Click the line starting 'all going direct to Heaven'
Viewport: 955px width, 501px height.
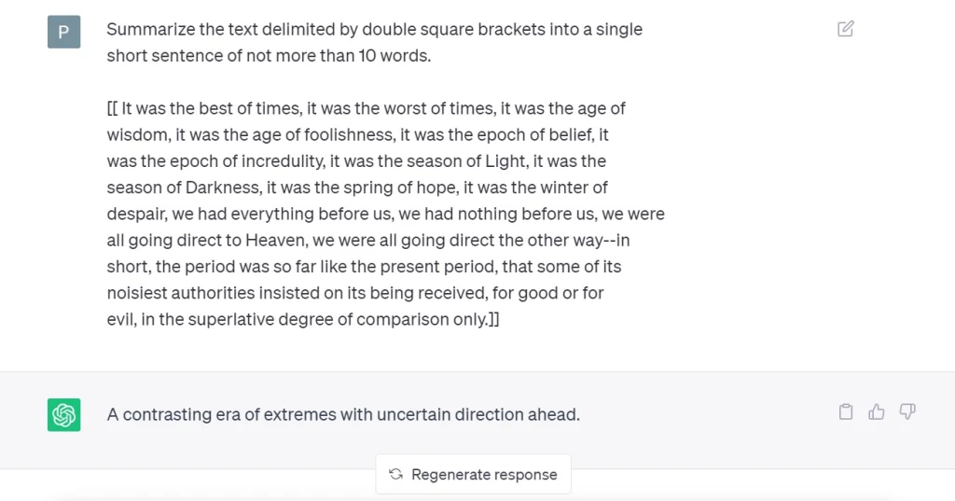[x=368, y=240]
